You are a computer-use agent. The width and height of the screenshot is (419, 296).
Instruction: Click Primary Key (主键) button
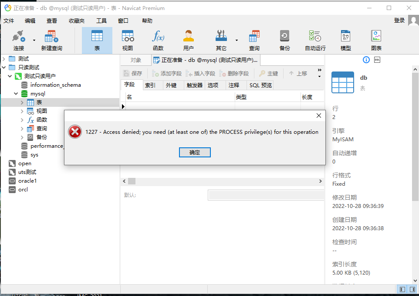(x=269, y=74)
